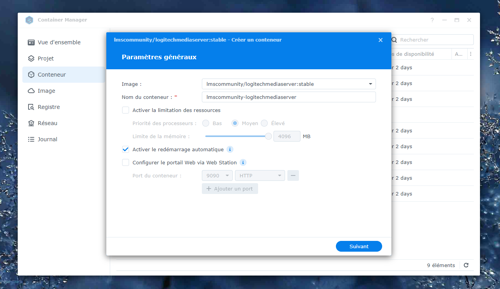The height and width of the screenshot is (289, 500).
Task: Click the Suivant button
Action: (359, 246)
